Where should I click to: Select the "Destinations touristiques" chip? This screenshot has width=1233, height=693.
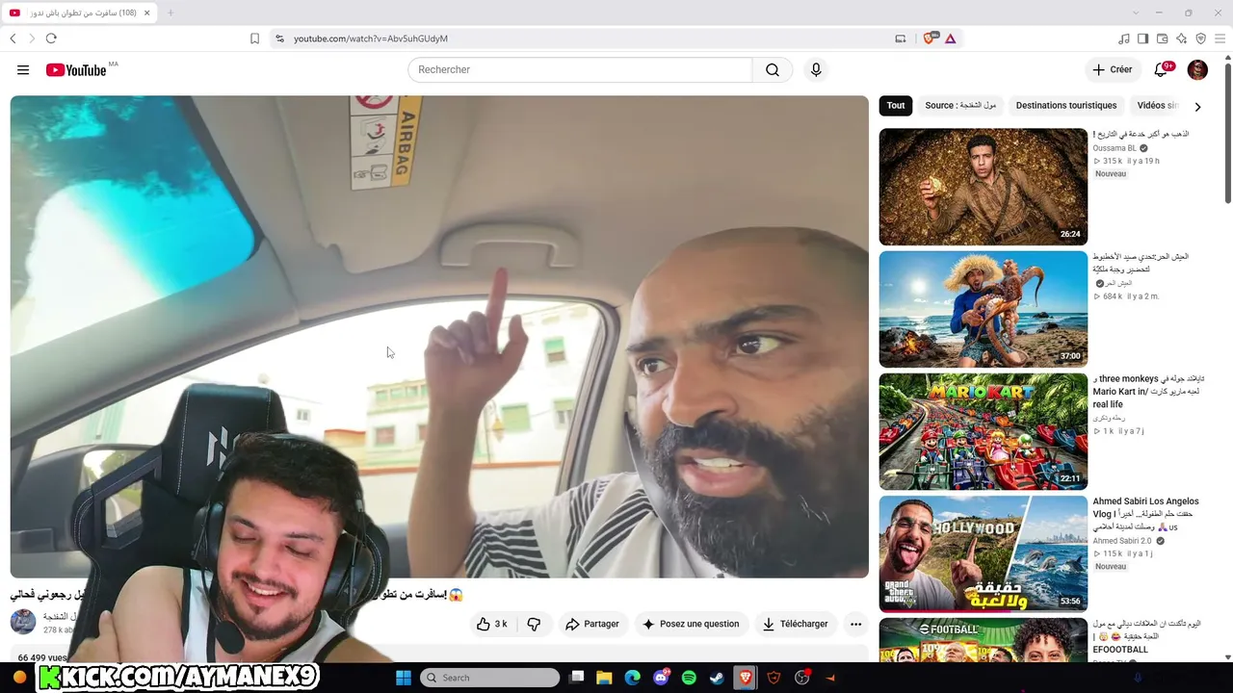(1066, 106)
